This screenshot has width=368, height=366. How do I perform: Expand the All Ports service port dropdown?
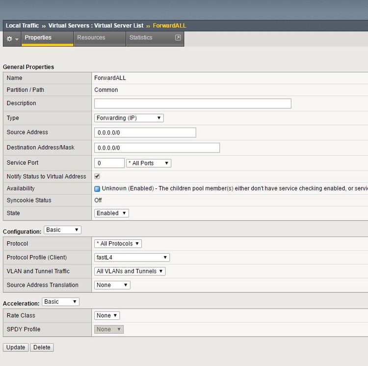coord(149,163)
